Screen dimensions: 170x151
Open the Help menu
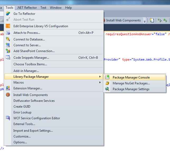68,8
